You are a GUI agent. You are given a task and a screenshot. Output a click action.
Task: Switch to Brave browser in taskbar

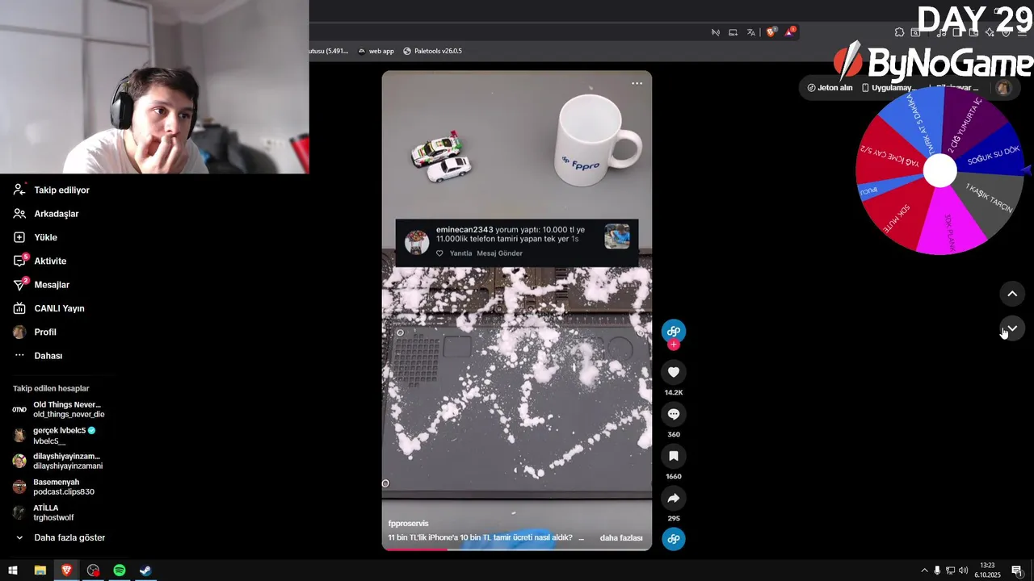point(66,571)
